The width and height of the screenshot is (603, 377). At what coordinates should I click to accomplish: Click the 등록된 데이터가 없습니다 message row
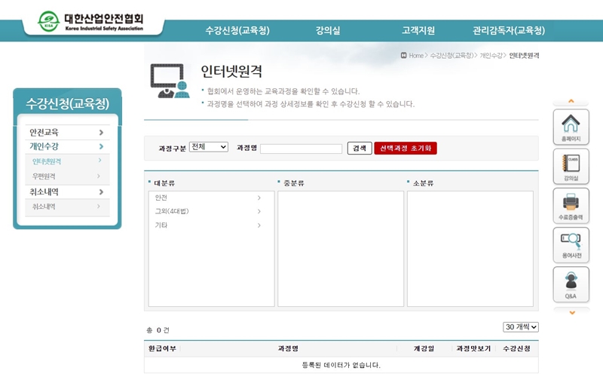pyautogui.click(x=341, y=365)
